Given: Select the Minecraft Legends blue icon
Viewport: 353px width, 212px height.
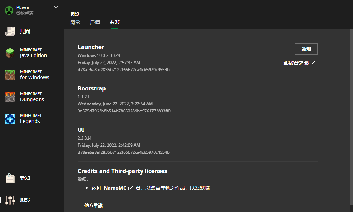Looking at the screenshot, I should (x=10, y=119).
